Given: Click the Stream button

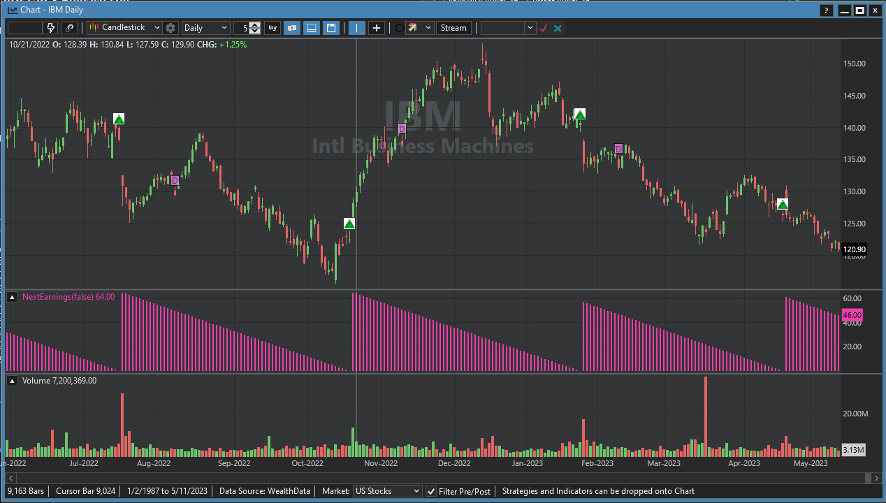Looking at the screenshot, I should [x=453, y=28].
